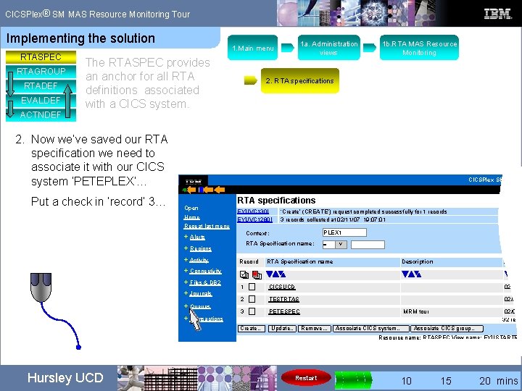
Task: Go to the 1a. Administration views step
Action: [x=328, y=48]
